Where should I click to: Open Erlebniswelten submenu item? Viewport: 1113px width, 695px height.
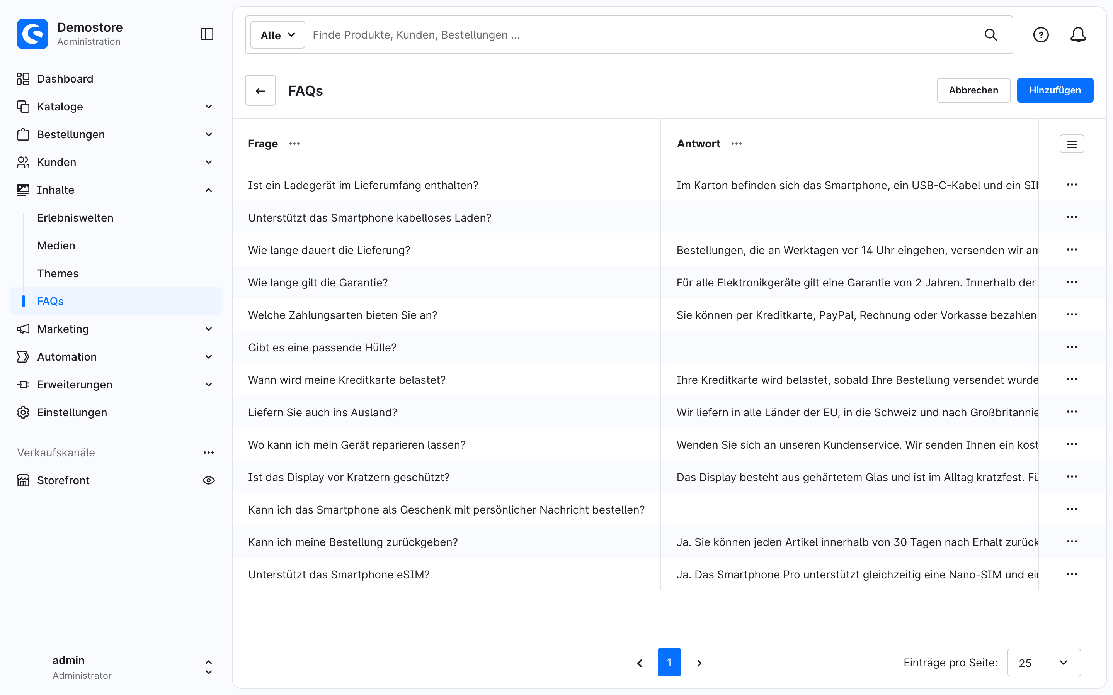(75, 218)
